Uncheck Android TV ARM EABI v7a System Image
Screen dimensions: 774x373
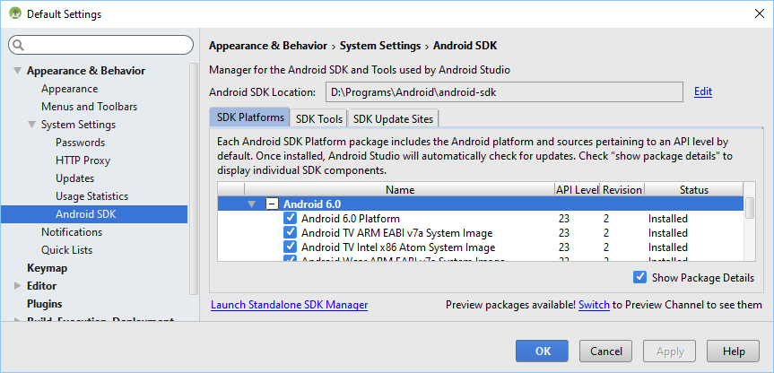point(290,233)
